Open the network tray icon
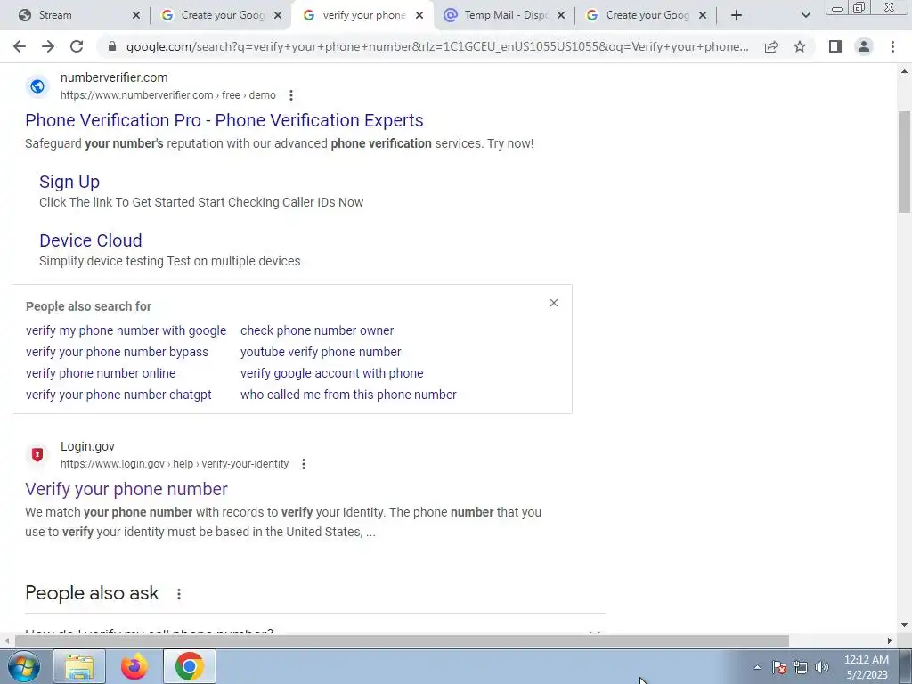912x684 pixels. point(801,667)
